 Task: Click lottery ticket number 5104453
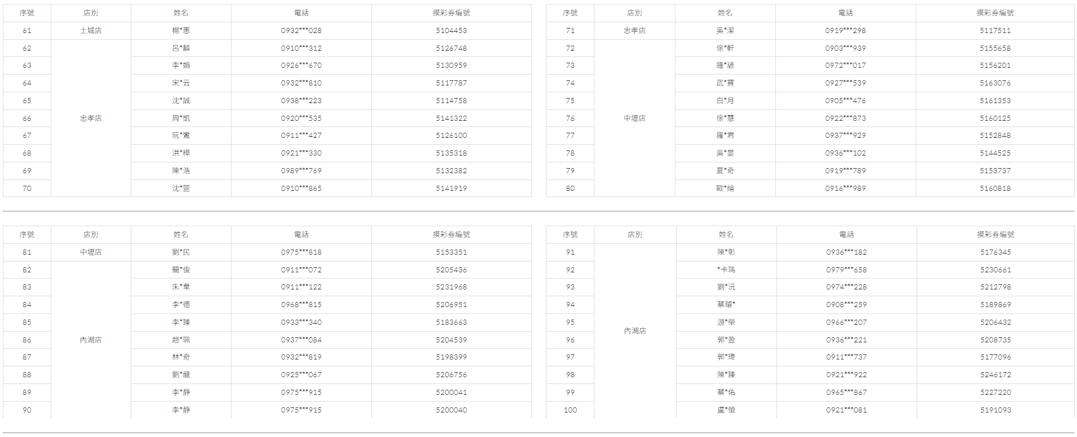(451, 31)
